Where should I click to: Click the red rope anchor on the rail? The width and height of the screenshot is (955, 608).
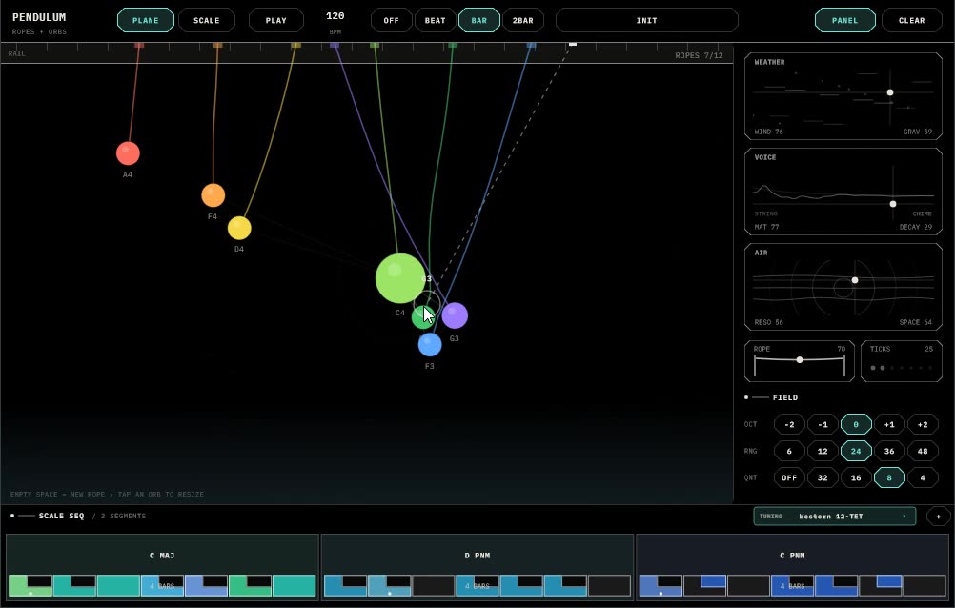139,45
